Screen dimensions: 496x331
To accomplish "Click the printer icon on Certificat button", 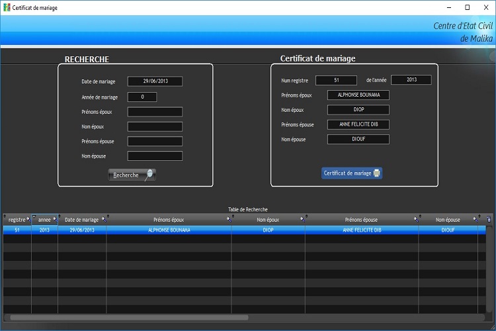I will point(376,173).
